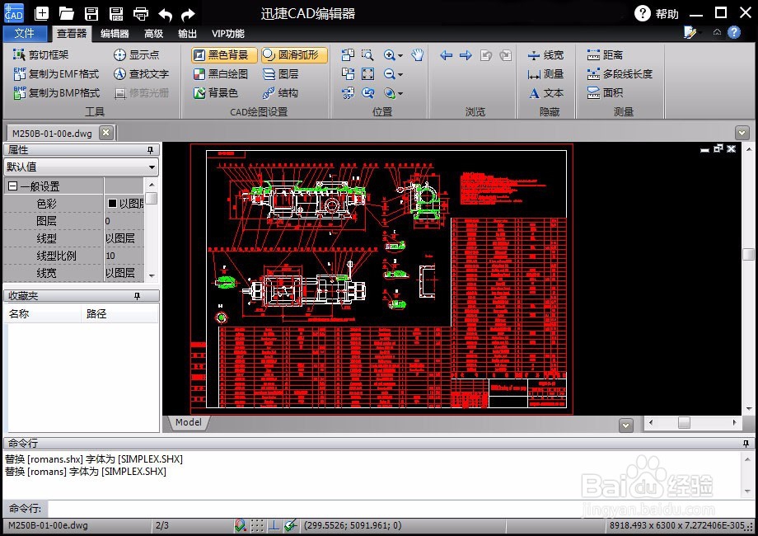Open 查找文字 find text tool
Viewport: 758px width, 536px height.
(141, 73)
